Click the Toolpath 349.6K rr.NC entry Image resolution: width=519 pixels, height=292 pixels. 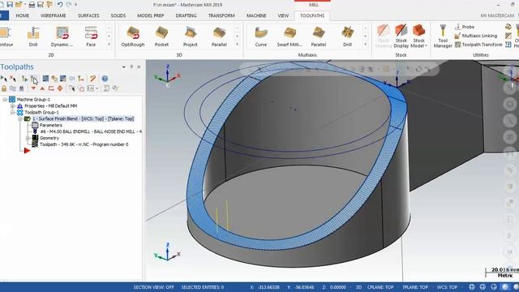[x=84, y=144]
